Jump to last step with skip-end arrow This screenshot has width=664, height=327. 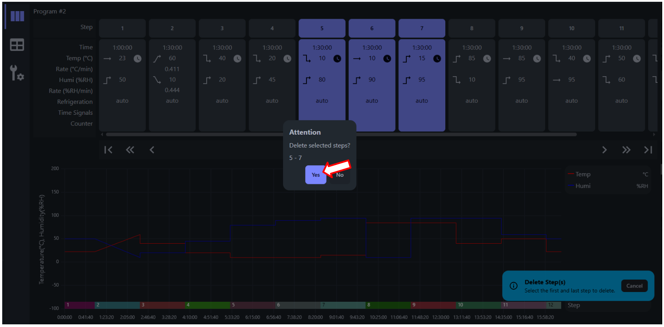[x=648, y=150]
